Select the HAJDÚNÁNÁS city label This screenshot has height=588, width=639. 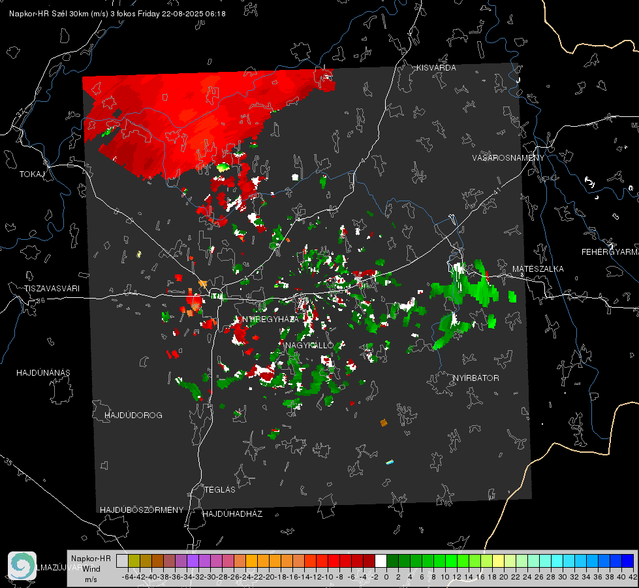[x=43, y=372]
